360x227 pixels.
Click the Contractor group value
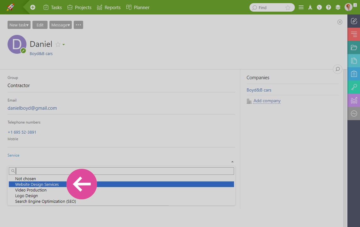pos(19,86)
